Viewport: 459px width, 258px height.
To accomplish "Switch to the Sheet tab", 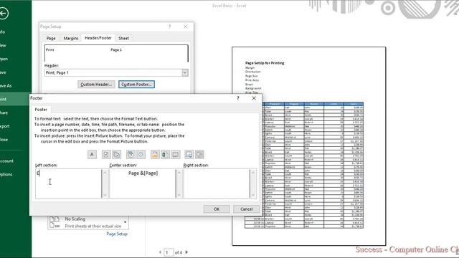I will click(x=123, y=38).
